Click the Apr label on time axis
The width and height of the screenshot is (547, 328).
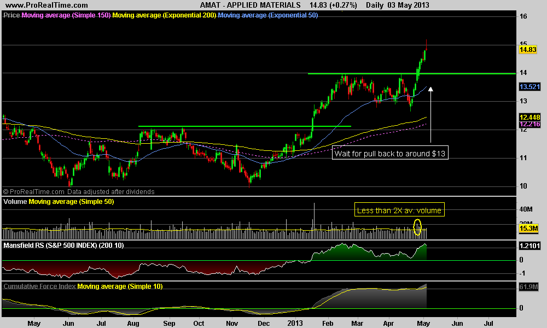click(388, 324)
